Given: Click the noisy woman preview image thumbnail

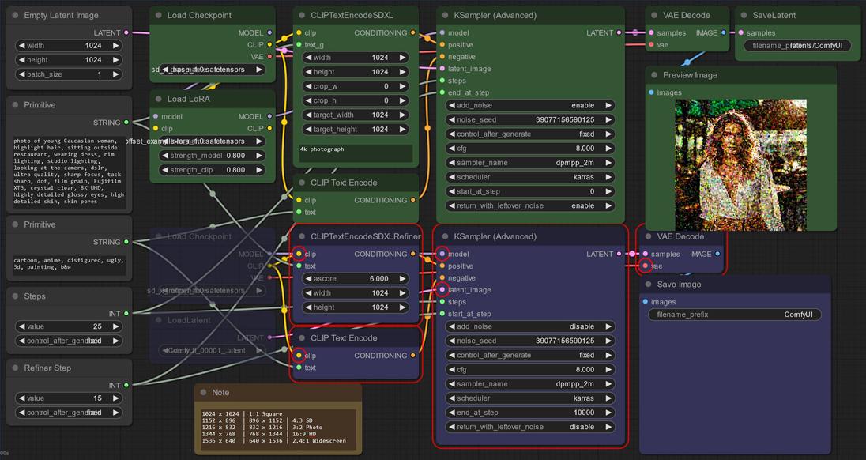Looking at the screenshot, I should 740,165.
